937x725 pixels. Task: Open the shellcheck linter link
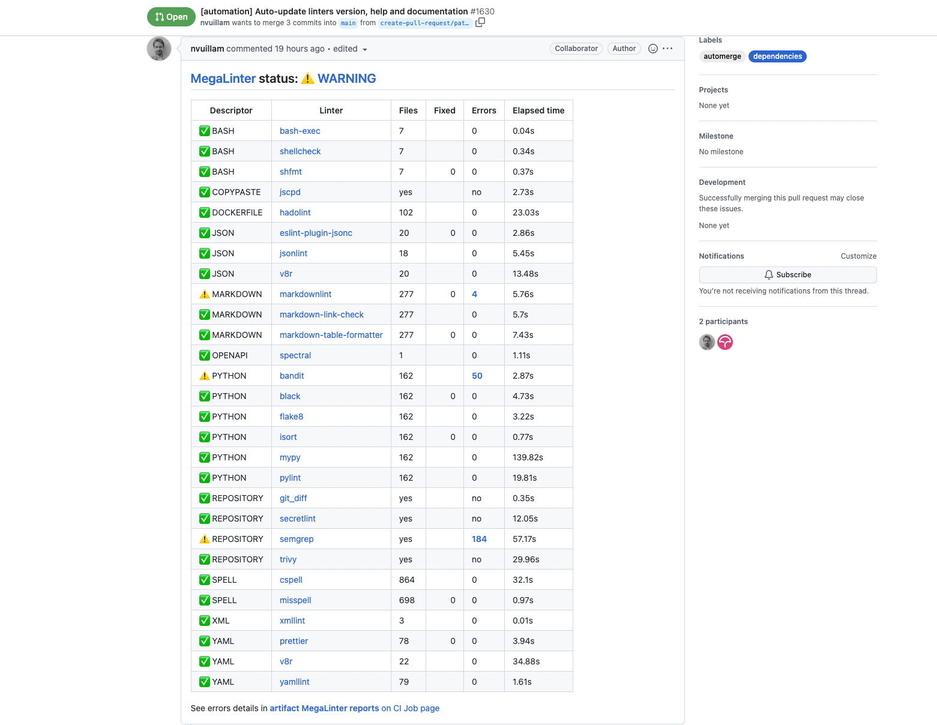(300, 151)
